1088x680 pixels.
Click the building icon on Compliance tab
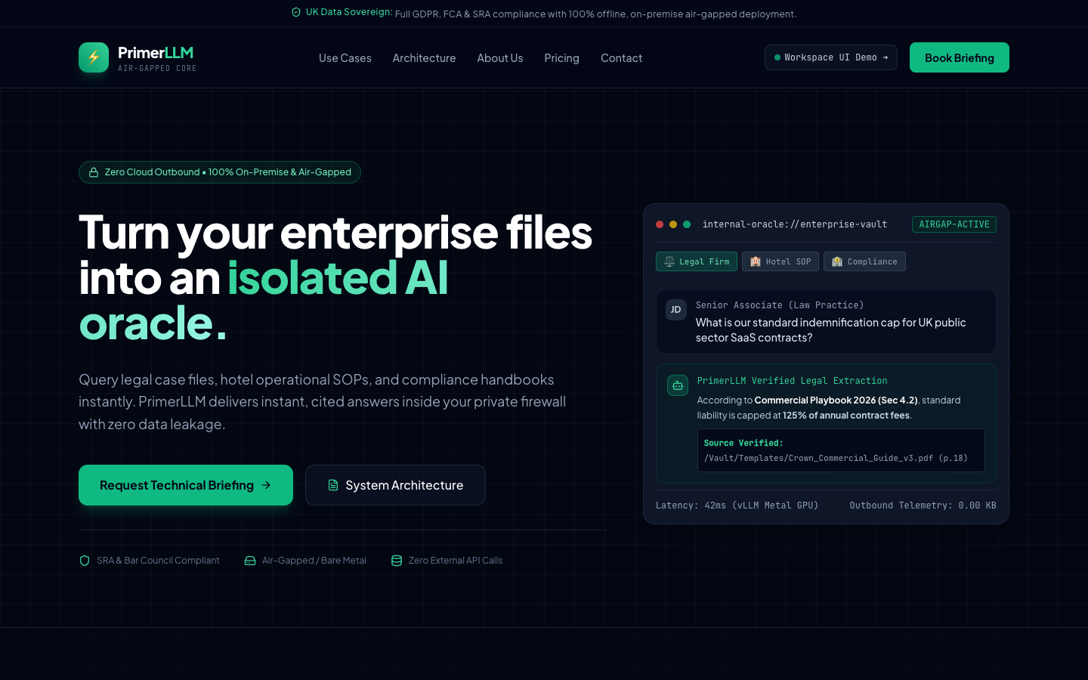pyautogui.click(x=837, y=261)
